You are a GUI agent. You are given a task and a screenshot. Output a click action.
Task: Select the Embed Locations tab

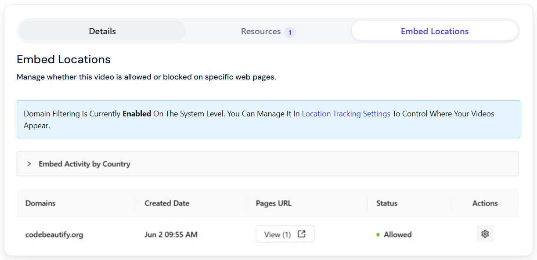tap(435, 31)
